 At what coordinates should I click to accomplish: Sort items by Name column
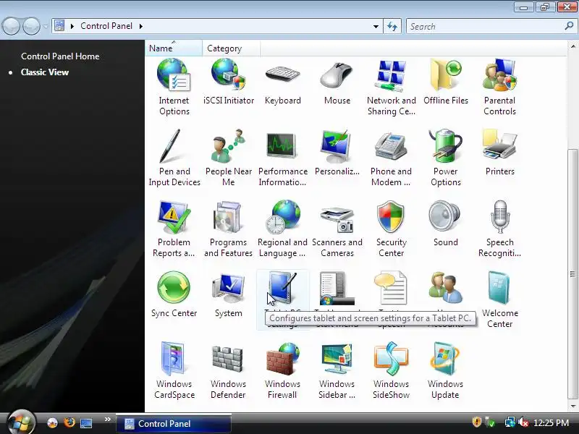click(174, 48)
